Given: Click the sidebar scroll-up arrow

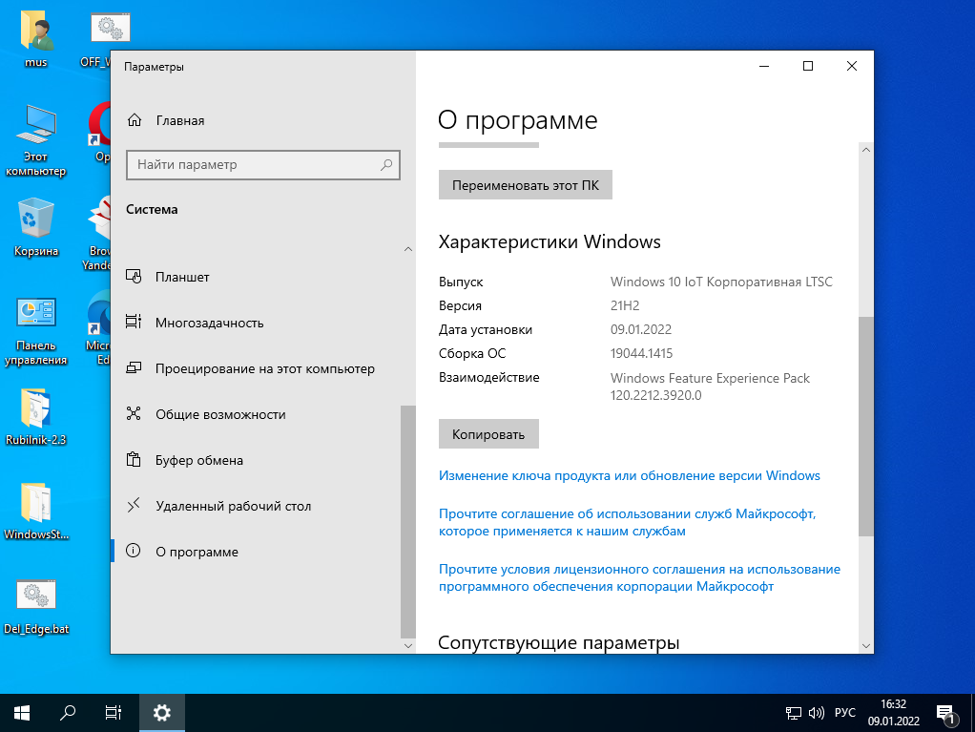Looking at the screenshot, I should [408, 249].
